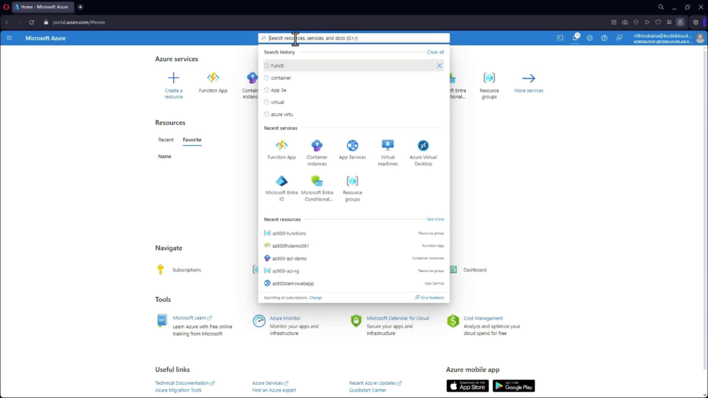708x398 pixels.
Task: Open portal settings gear icon
Action: pyautogui.click(x=590, y=38)
